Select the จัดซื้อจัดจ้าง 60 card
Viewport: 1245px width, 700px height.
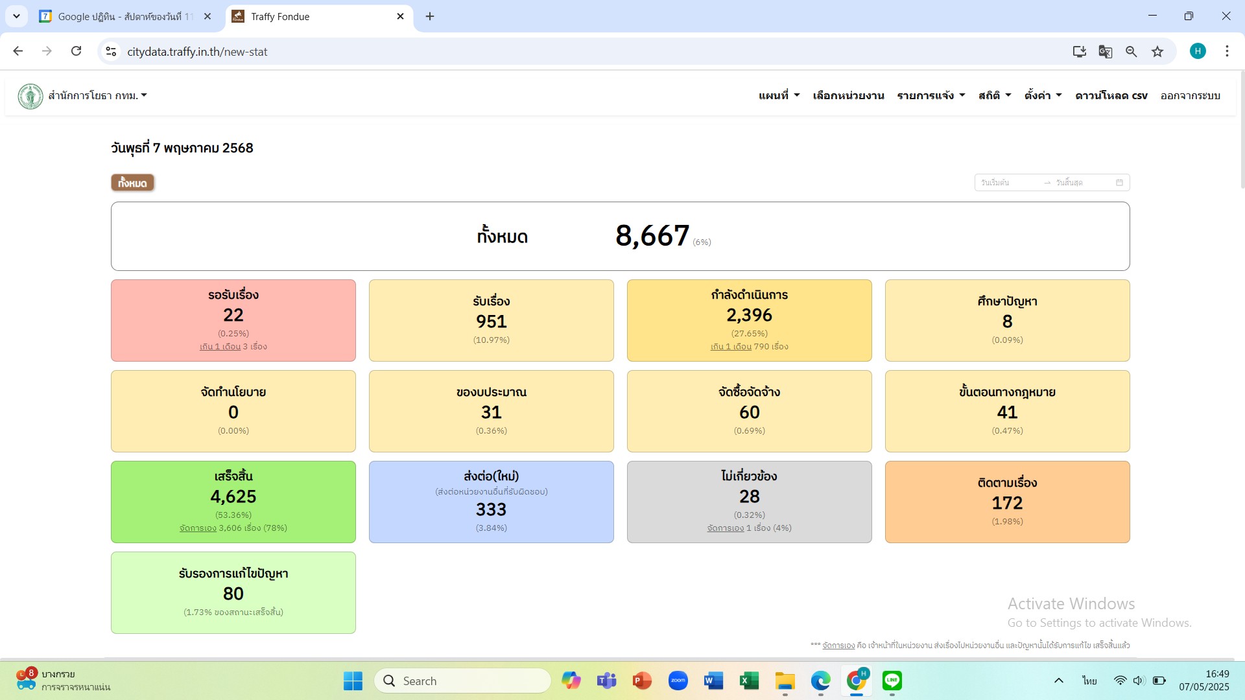point(749,411)
